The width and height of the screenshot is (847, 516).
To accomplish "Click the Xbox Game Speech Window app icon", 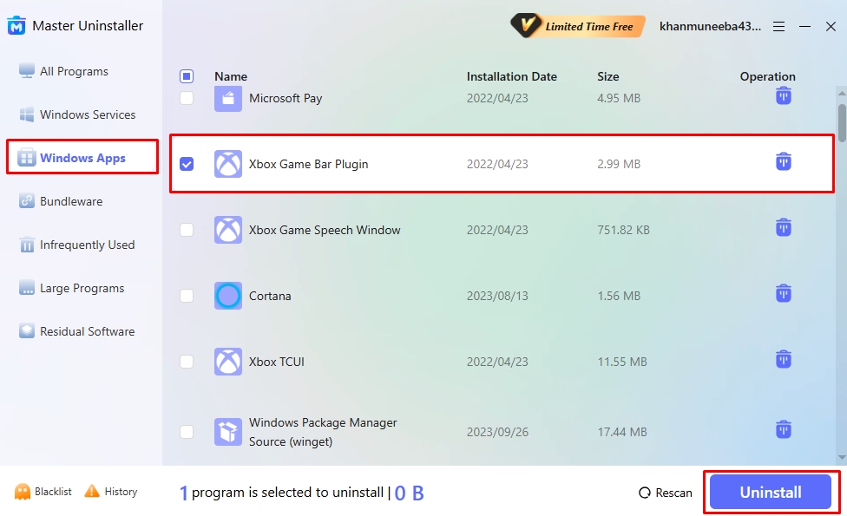I will pos(228,230).
